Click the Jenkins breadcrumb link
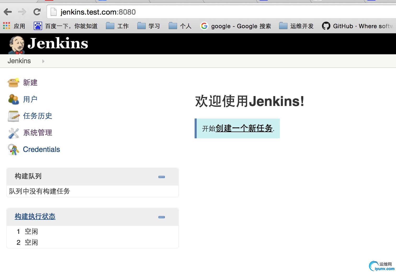The image size is (396, 273). tap(19, 61)
